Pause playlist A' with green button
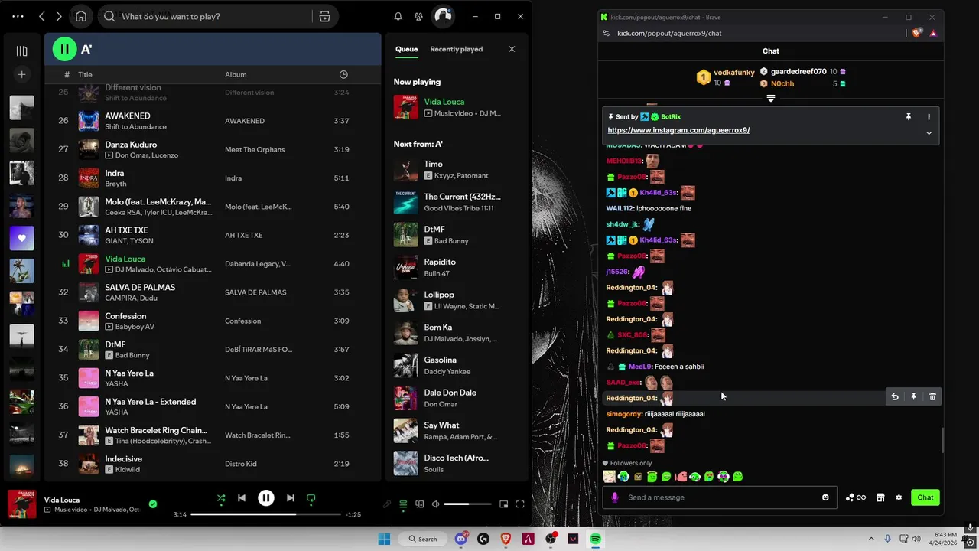This screenshot has width=979, height=551. pos(64,49)
